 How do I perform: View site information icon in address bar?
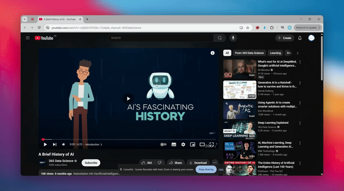(48, 28)
